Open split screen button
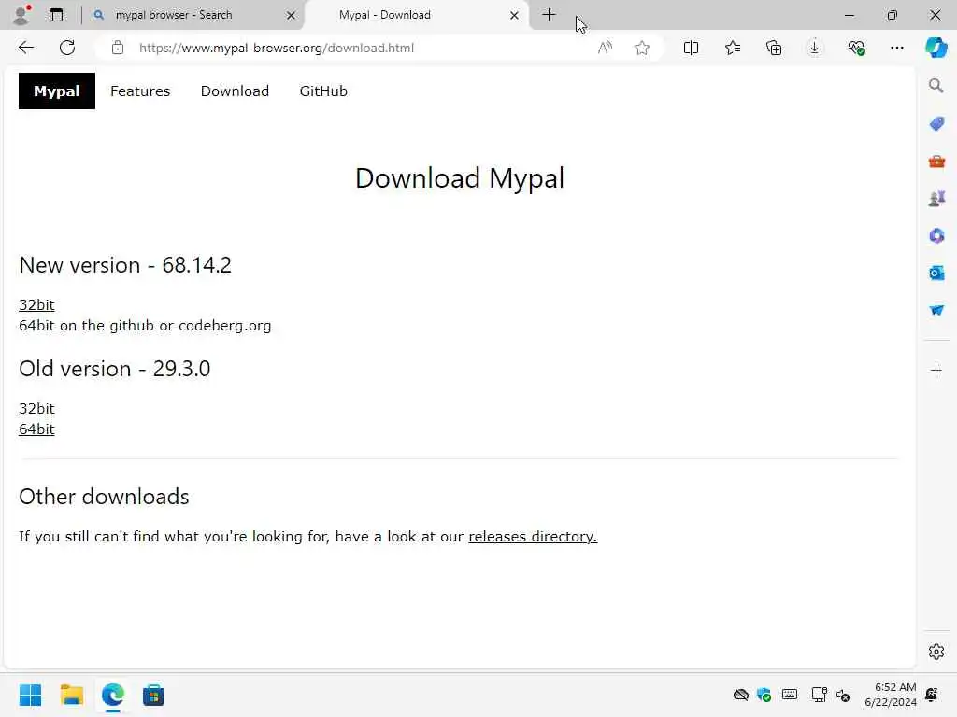957x717 pixels. pyautogui.click(x=691, y=48)
